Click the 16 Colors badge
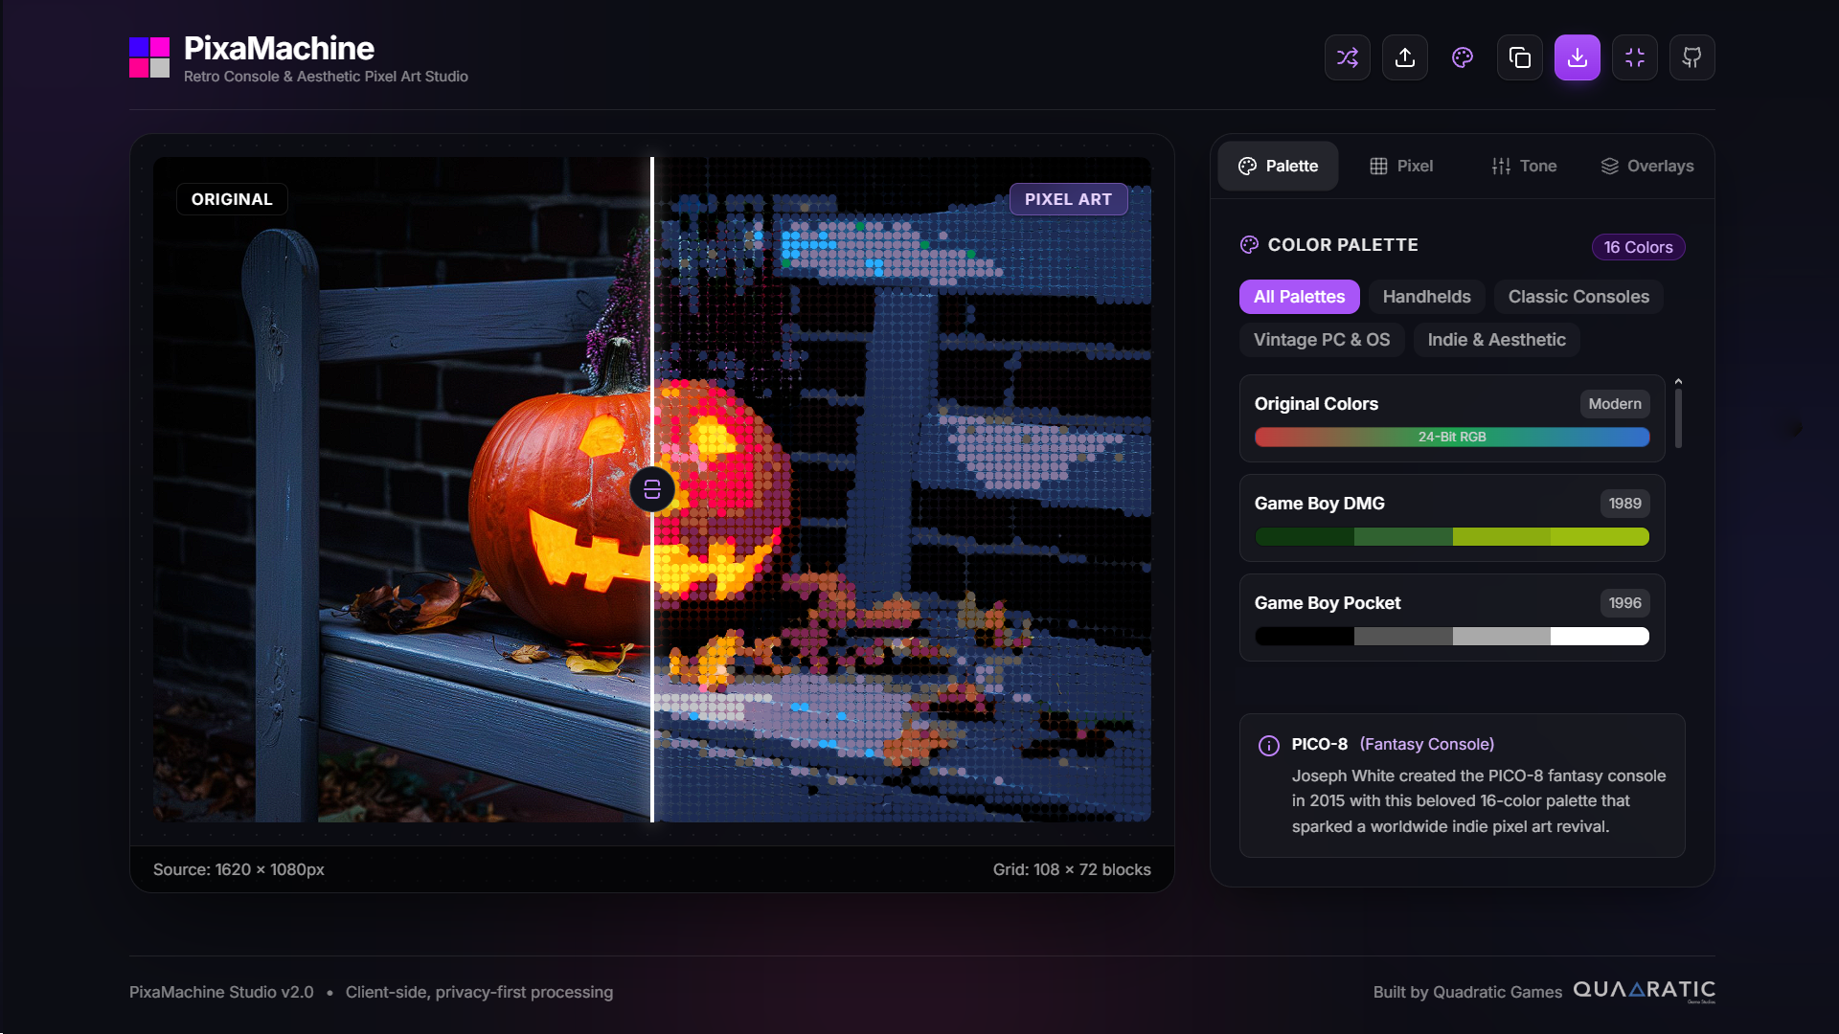1839x1034 pixels. [x=1638, y=247]
